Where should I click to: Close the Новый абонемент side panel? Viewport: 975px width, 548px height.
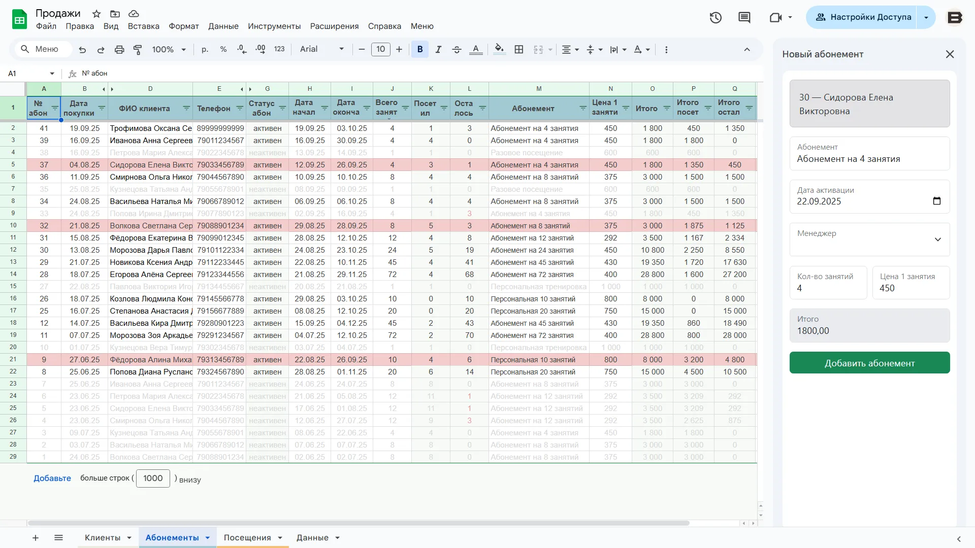tap(950, 54)
